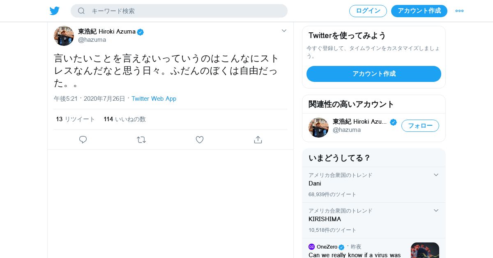The image size is (493, 258).
Task: Reply to the tweet
Action: point(83,140)
